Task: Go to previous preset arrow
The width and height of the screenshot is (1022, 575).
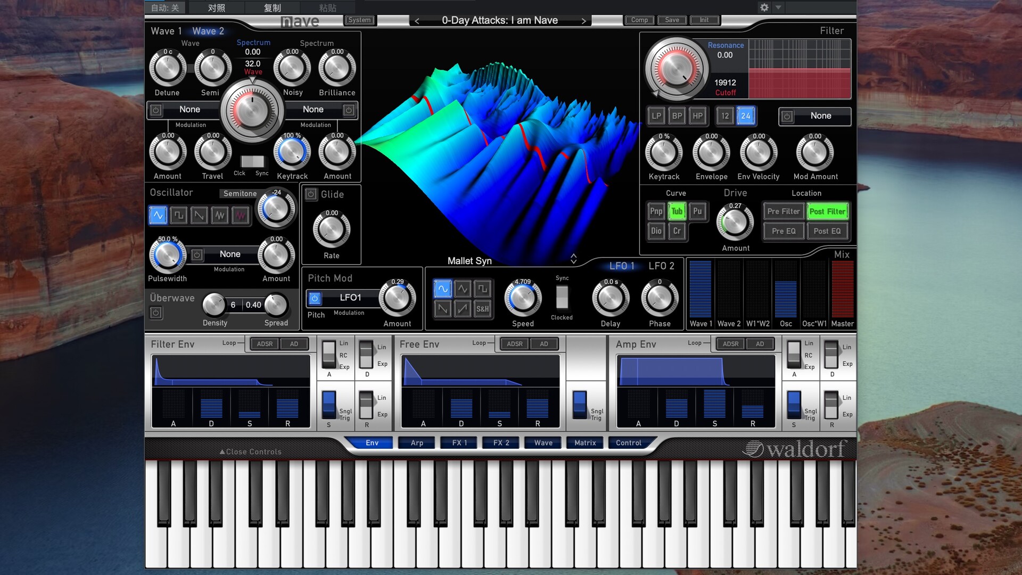Action: 417,21
